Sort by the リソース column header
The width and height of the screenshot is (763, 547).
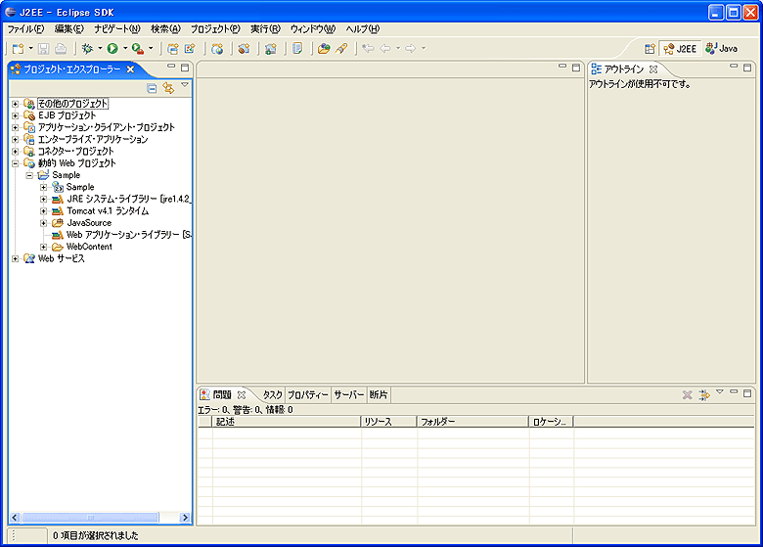click(388, 422)
